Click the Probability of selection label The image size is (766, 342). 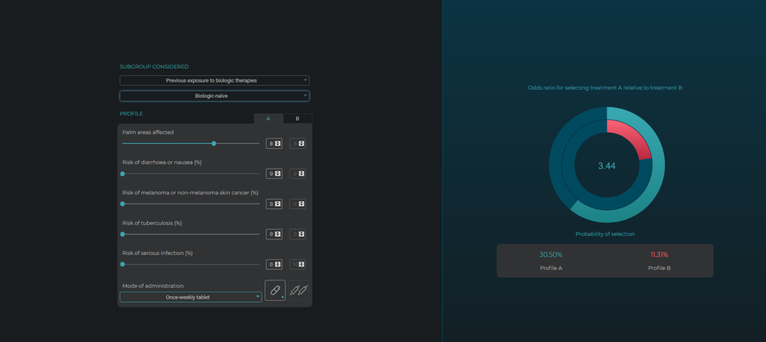click(605, 234)
